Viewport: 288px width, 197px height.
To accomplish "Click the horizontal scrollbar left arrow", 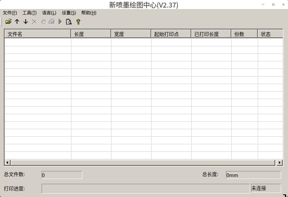I will [x=7, y=163].
